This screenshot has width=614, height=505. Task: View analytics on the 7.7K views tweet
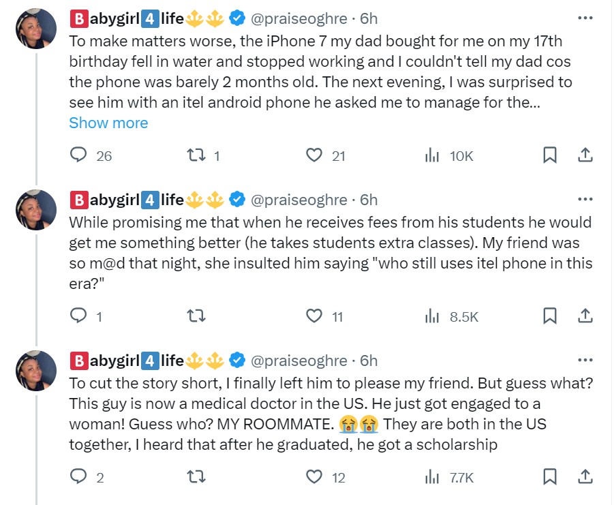432,477
